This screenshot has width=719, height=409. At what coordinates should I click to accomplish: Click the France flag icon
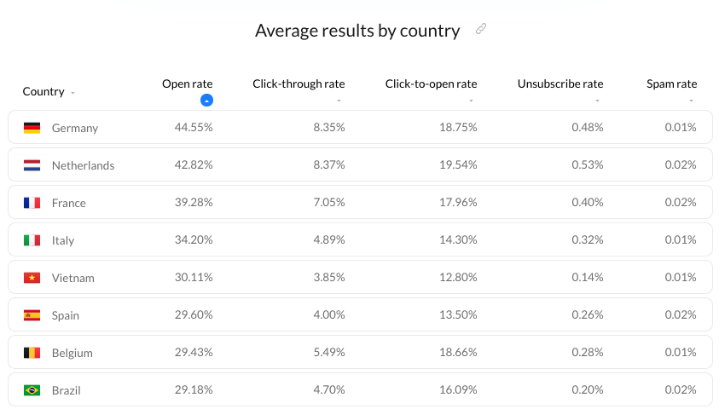32,203
